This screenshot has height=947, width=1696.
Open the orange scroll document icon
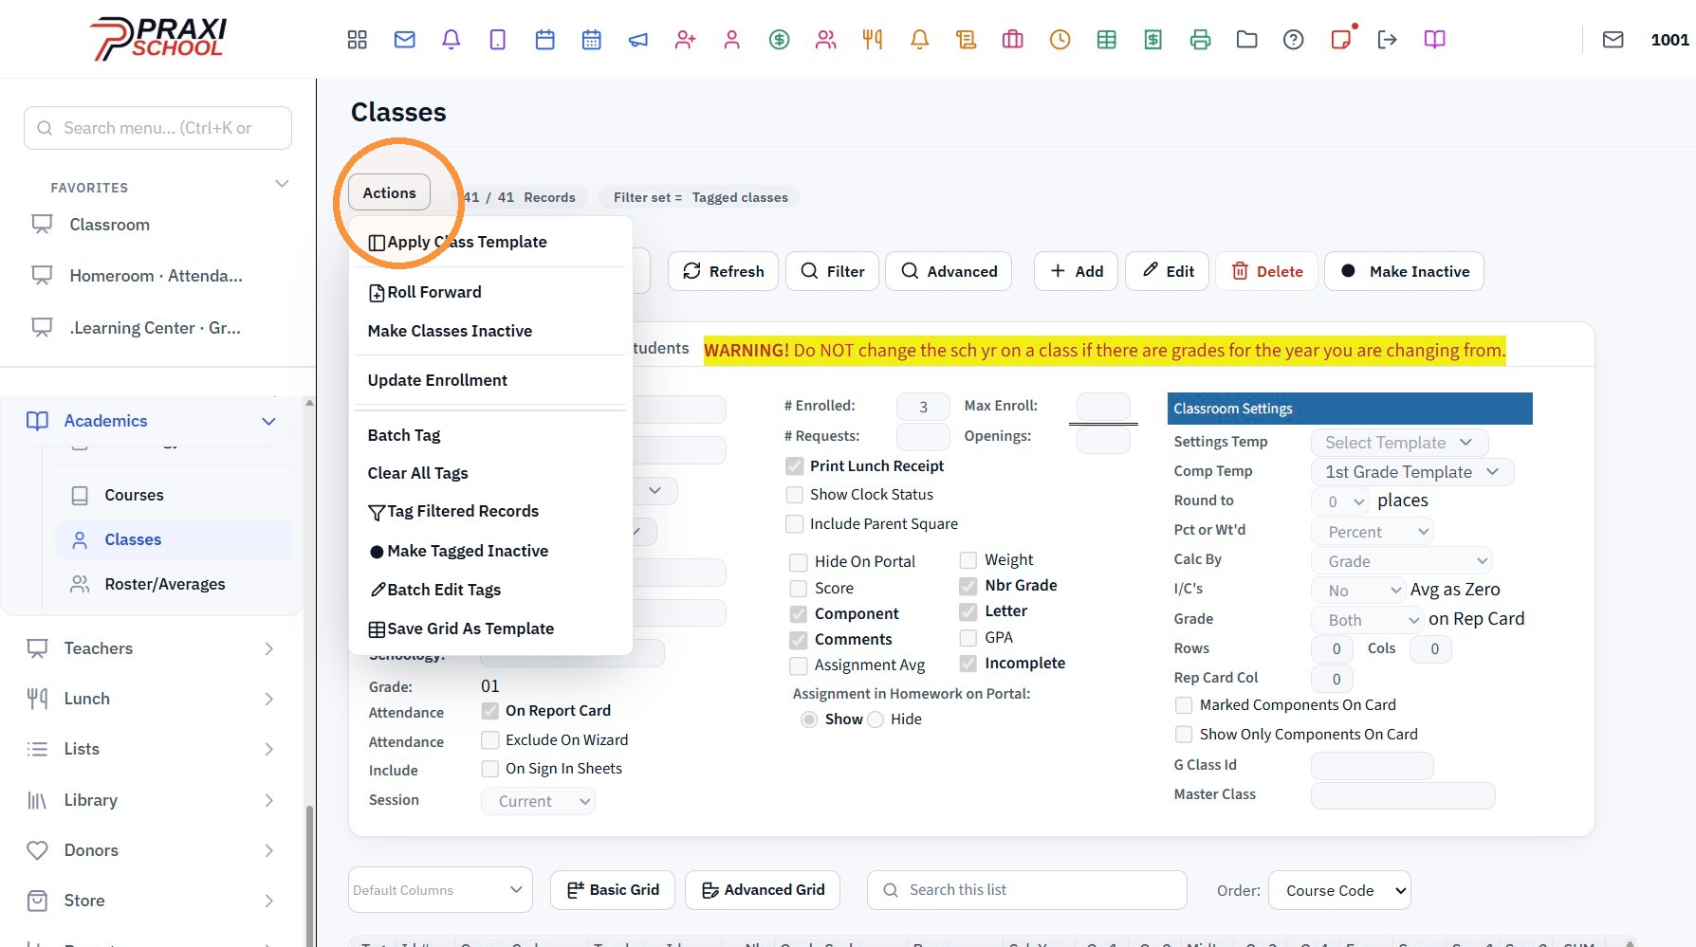pyautogui.click(x=967, y=40)
